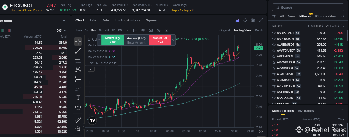Expand chart to fullscreen

click(261, 20)
